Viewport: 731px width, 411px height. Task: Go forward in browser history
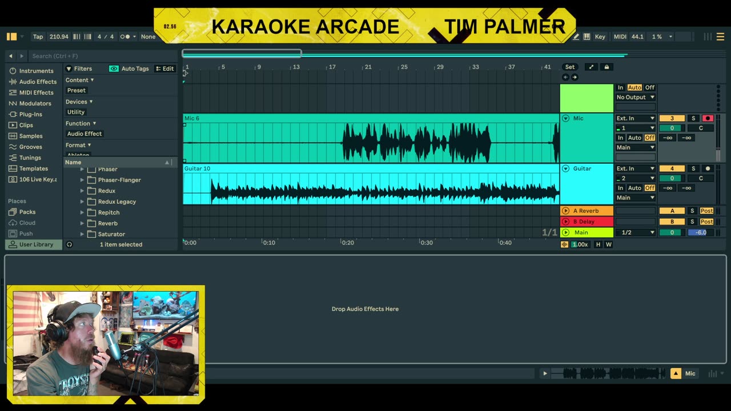[22, 56]
